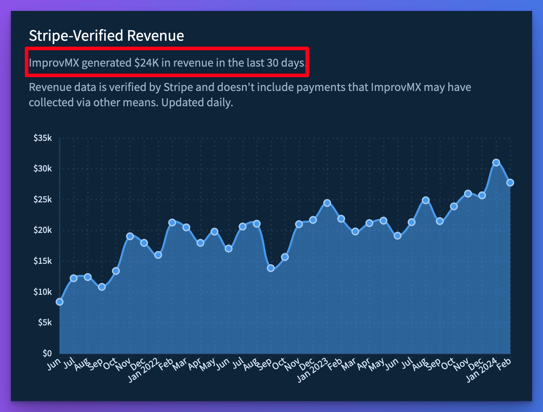
Task: Click the $35k y-axis label
Action: point(43,138)
